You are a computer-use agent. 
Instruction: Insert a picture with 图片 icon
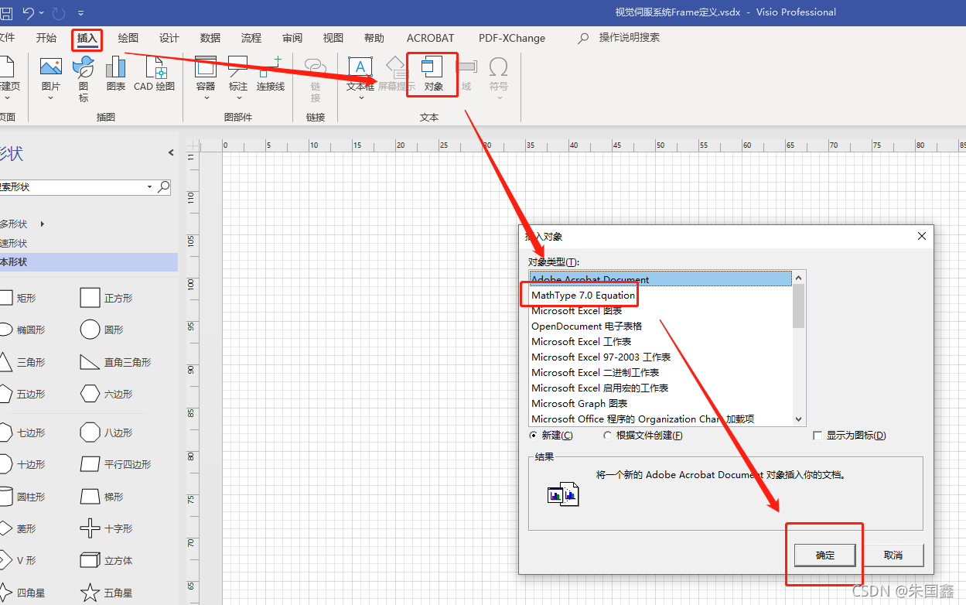pos(51,67)
